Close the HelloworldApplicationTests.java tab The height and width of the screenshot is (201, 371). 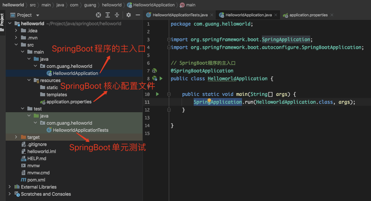(212, 15)
